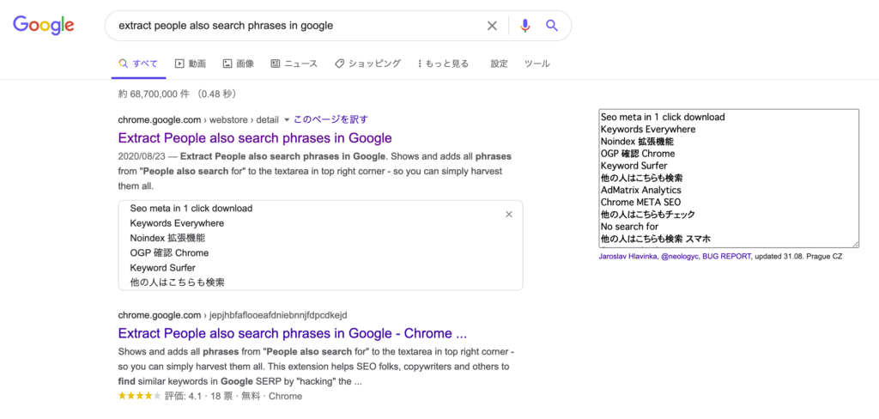The width and height of the screenshot is (879, 419).
Task: Open second result ending with Chrome ...
Action: point(293,334)
